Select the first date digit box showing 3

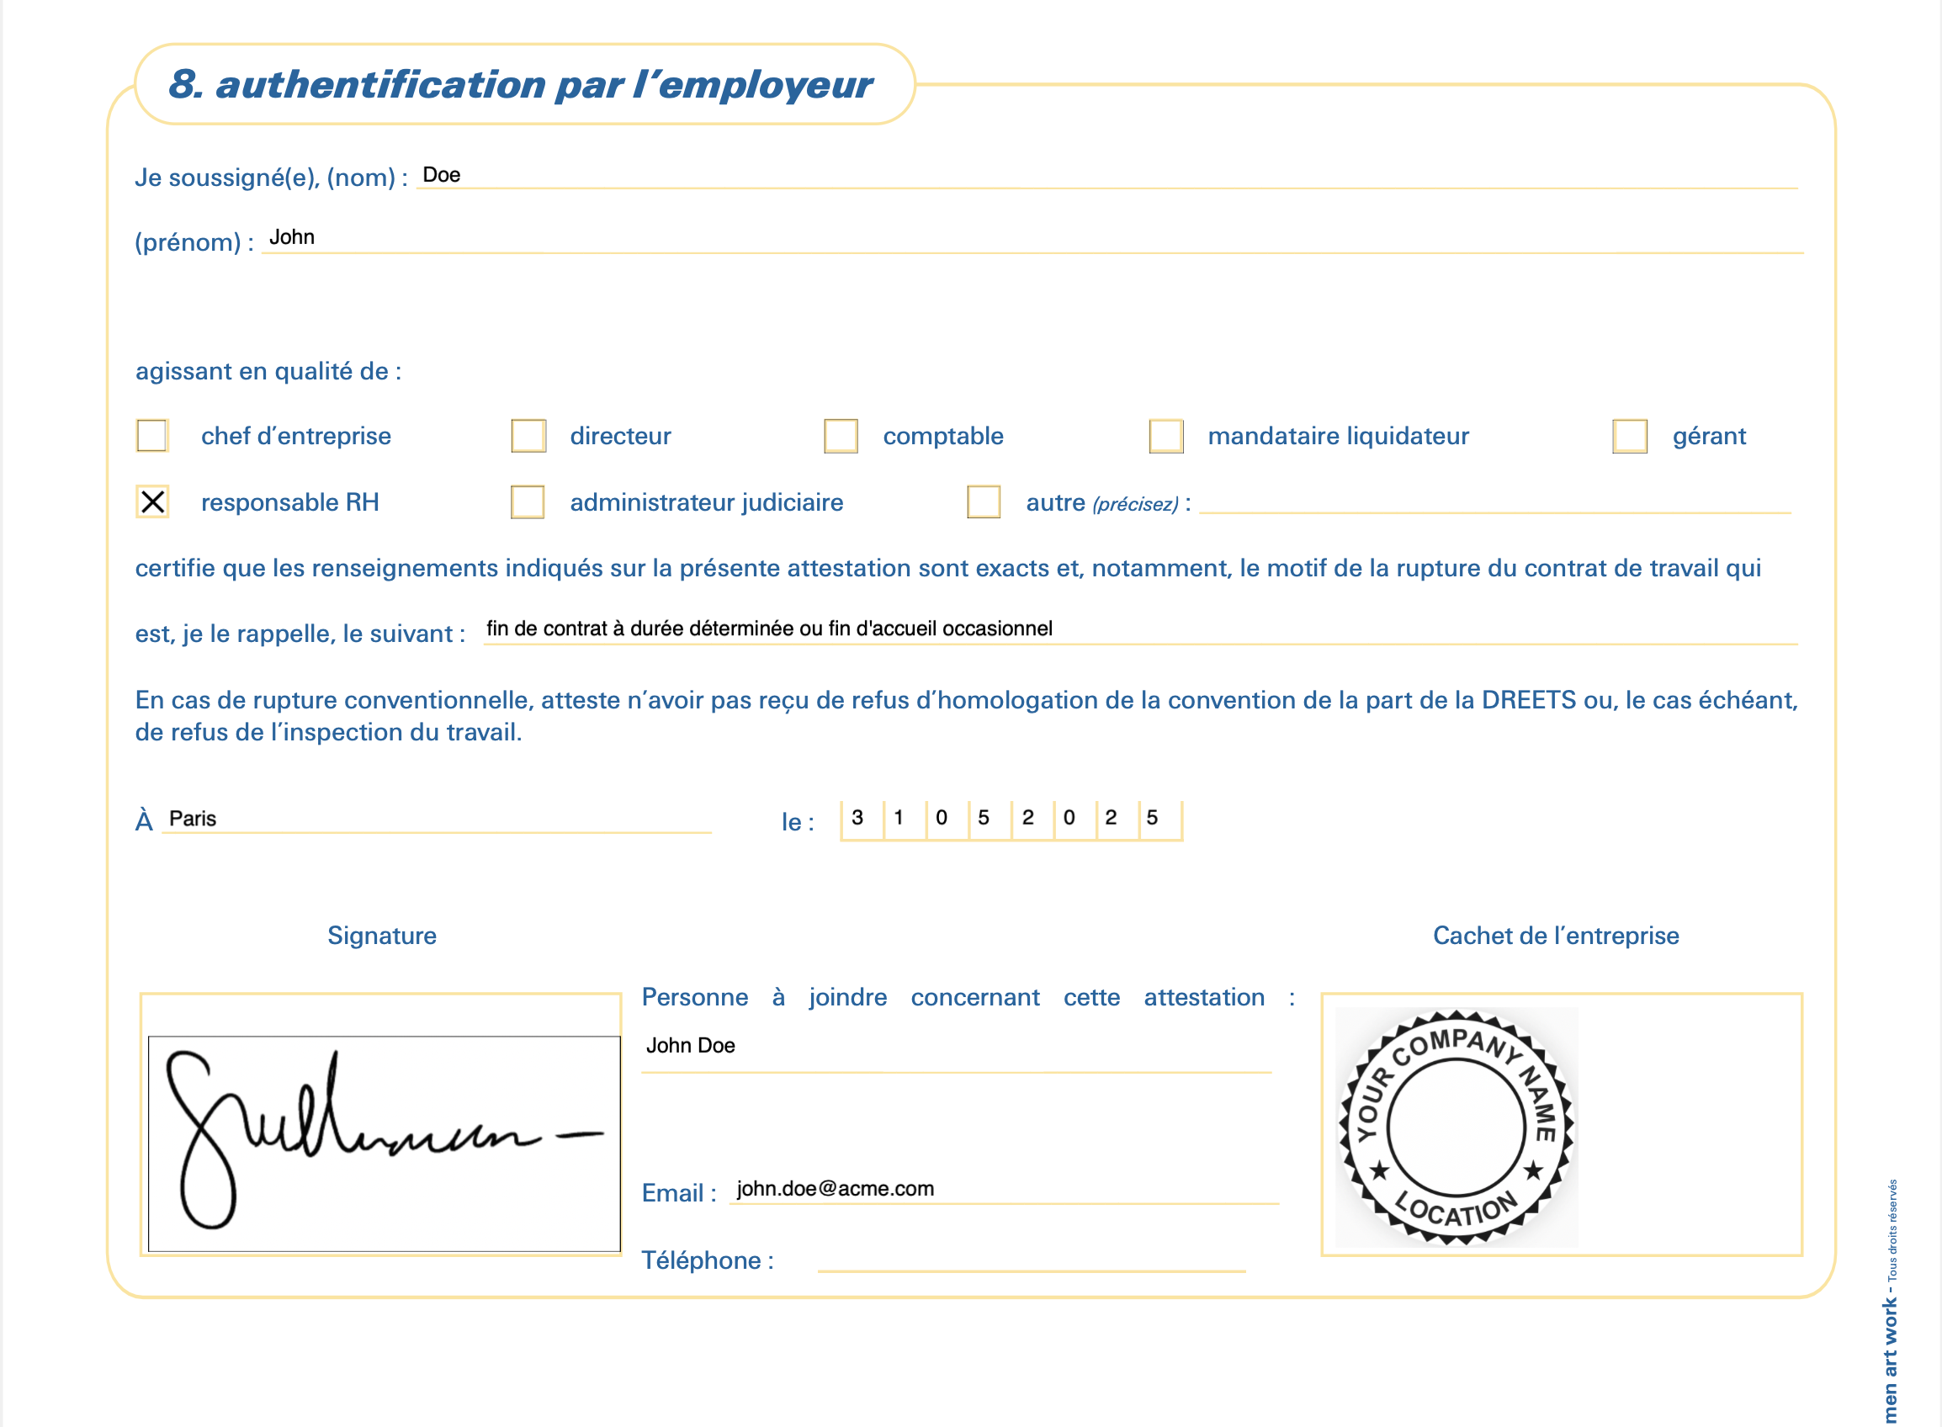pos(862,819)
